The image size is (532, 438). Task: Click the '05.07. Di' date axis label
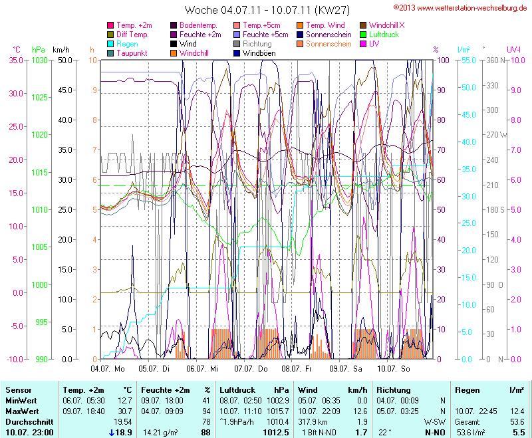[154, 369]
